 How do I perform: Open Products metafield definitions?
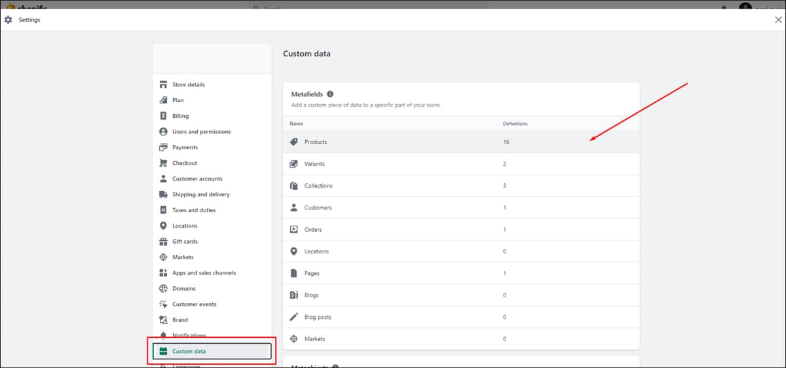tap(461, 142)
